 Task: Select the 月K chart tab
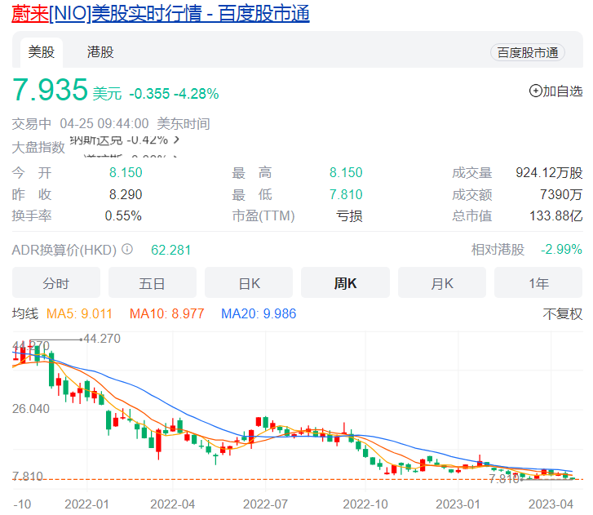[442, 282]
